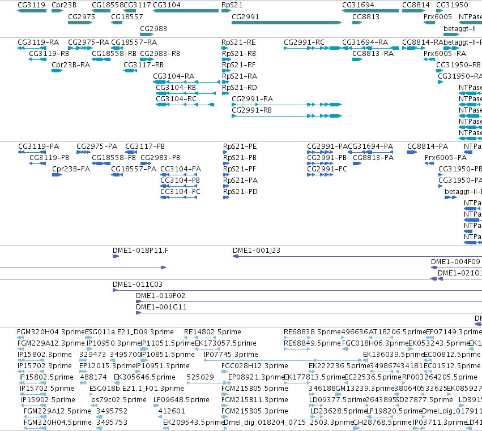
Task: Click the DME1-004F09 clone label
Action: [455, 261]
